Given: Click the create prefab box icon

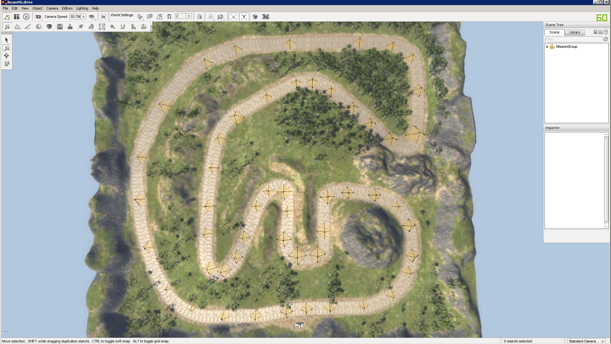Looking at the screenshot, I should [x=255, y=17].
